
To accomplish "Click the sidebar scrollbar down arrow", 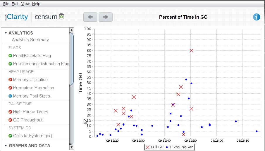I will pos(71,147).
